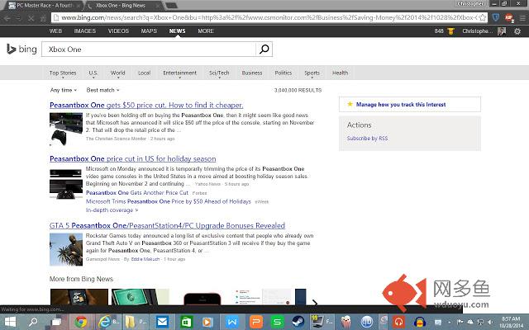Switch to the MAPS search tab
The height and width of the screenshot is (330, 529).
pos(149,31)
